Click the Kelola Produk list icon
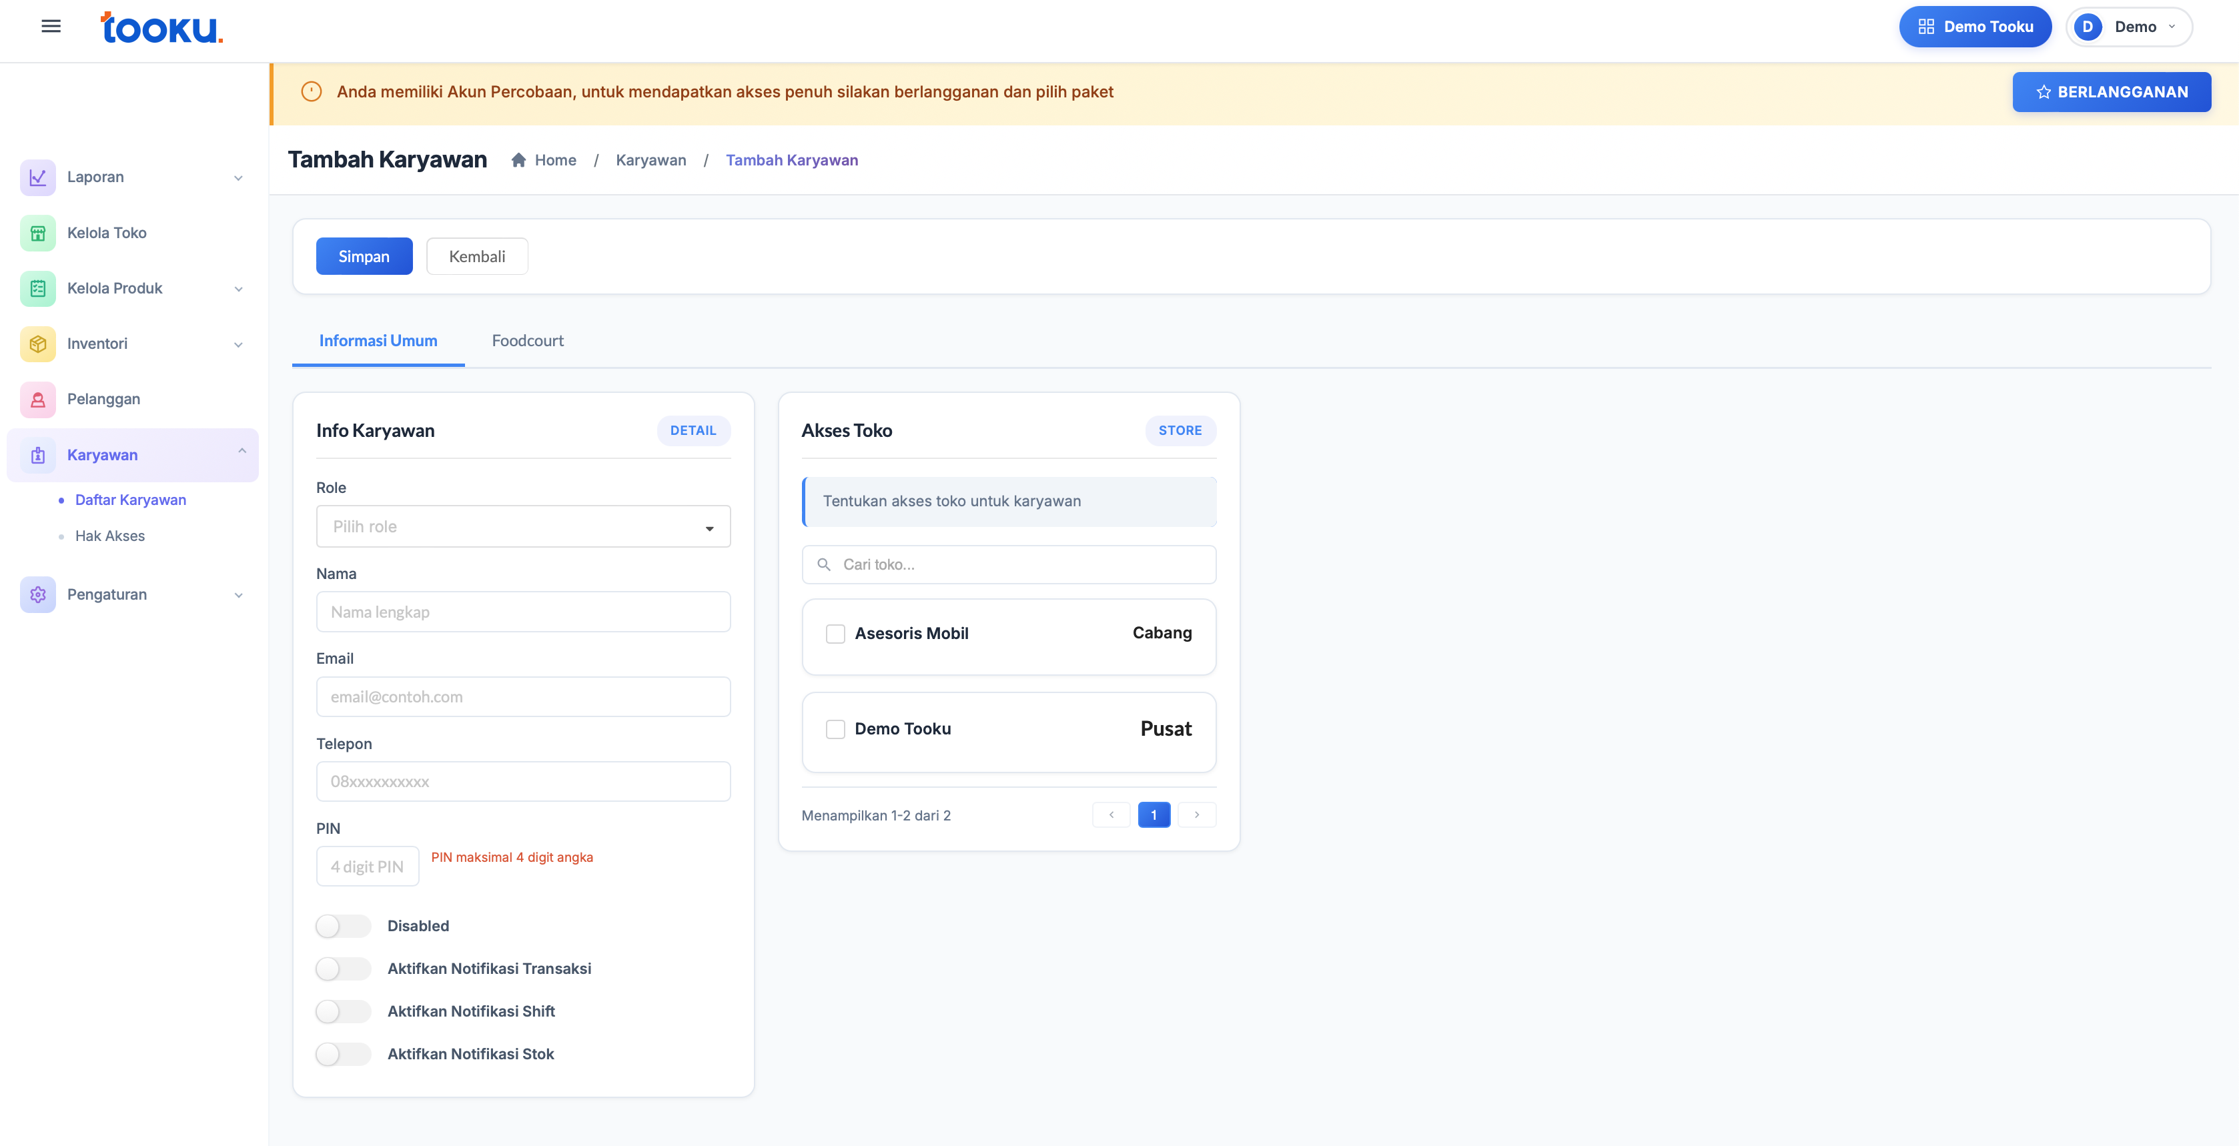 37,288
